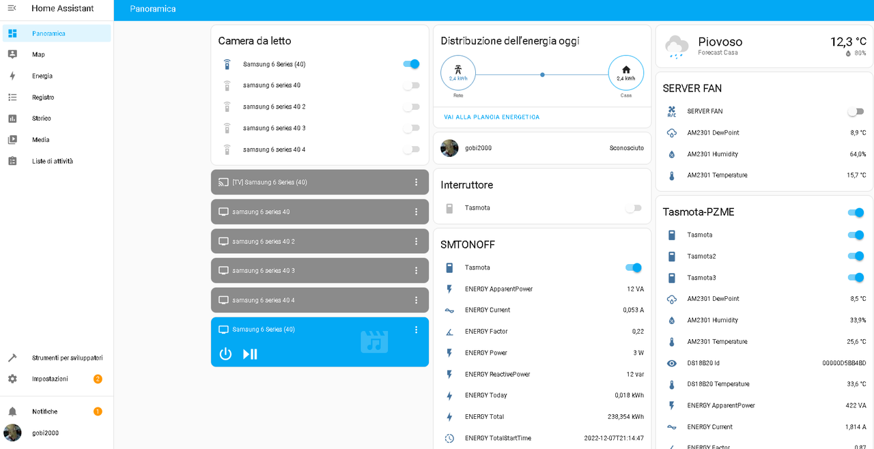Click the Tasmota2 switch device icon

pyautogui.click(x=671, y=257)
